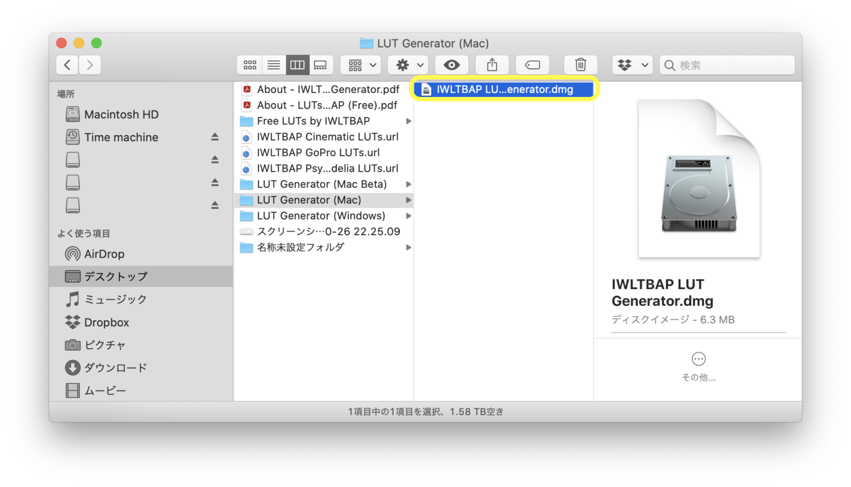Select LUT Generator (Windows) folder
851x487 pixels.
pos(324,216)
